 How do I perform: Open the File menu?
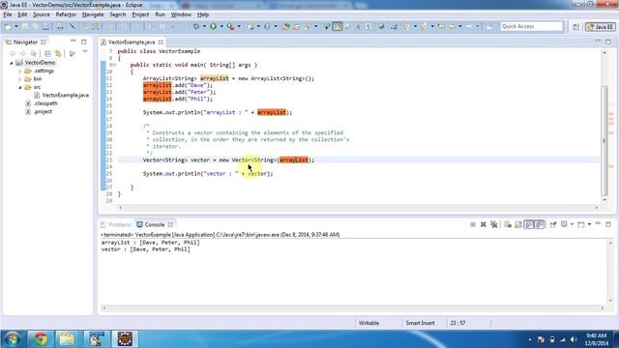(x=8, y=14)
